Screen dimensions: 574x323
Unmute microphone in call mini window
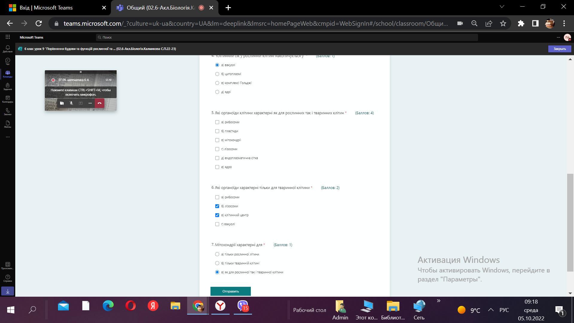(x=71, y=103)
